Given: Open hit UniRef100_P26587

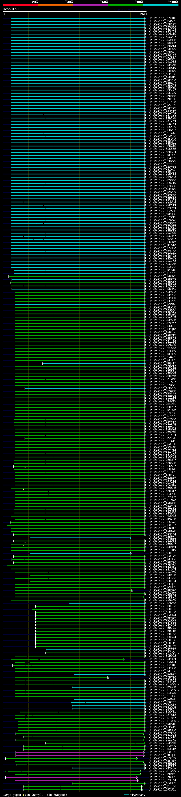Looking at the screenshot, I should (162, 466).
